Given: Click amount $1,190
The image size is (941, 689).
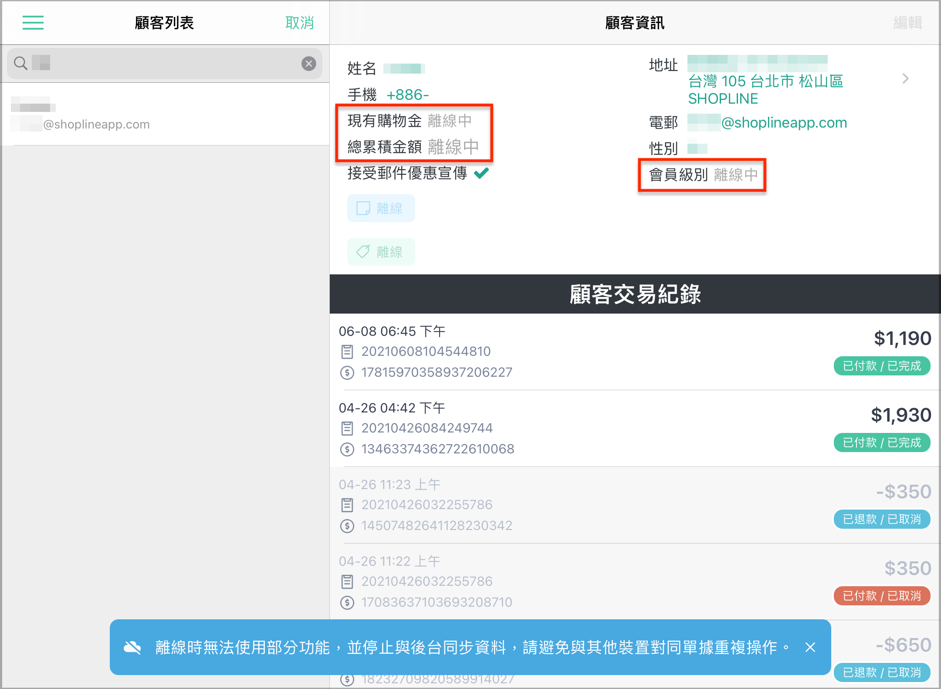Looking at the screenshot, I should [903, 338].
